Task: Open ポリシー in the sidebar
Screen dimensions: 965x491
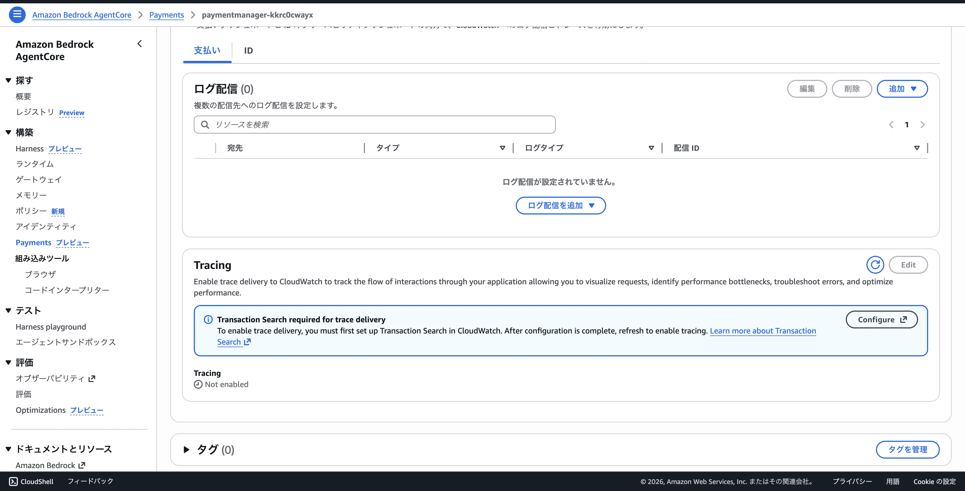Action: (x=31, y=211)
